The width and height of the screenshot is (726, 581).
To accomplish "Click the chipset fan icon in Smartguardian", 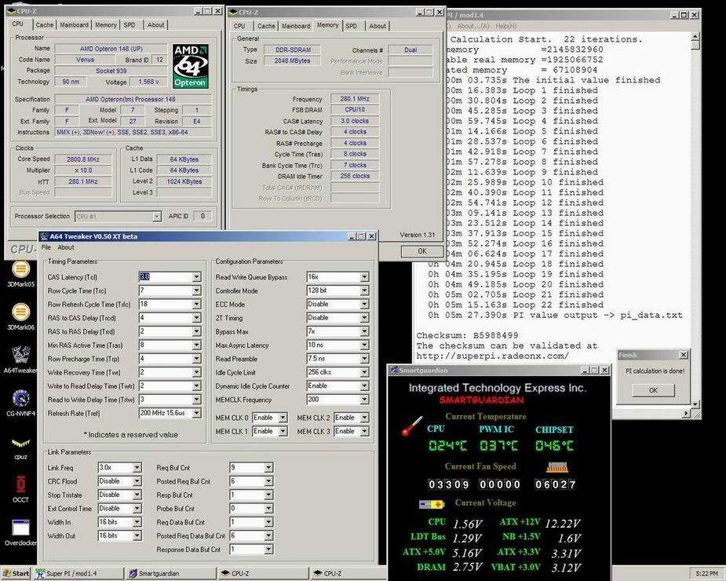I will 556,467.
